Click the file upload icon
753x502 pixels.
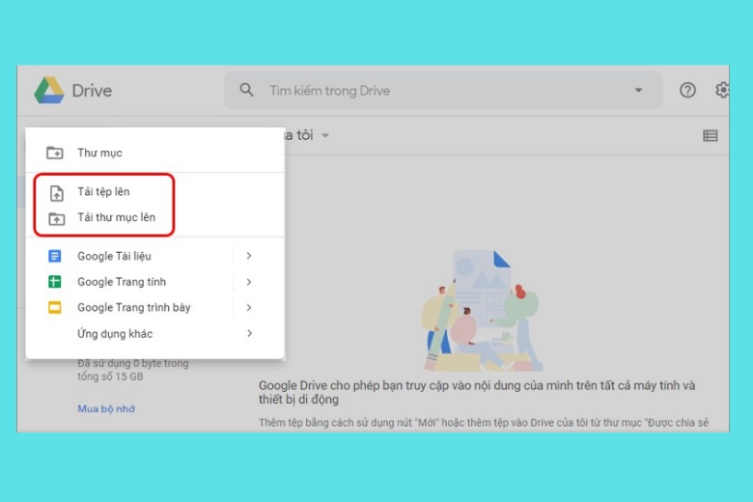[57, 193]
